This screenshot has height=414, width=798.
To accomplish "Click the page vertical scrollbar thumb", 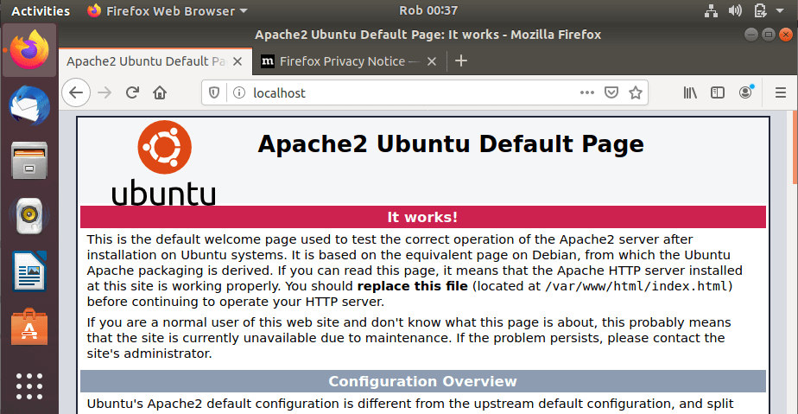I will pyautogui.click(x=795, y=147).
